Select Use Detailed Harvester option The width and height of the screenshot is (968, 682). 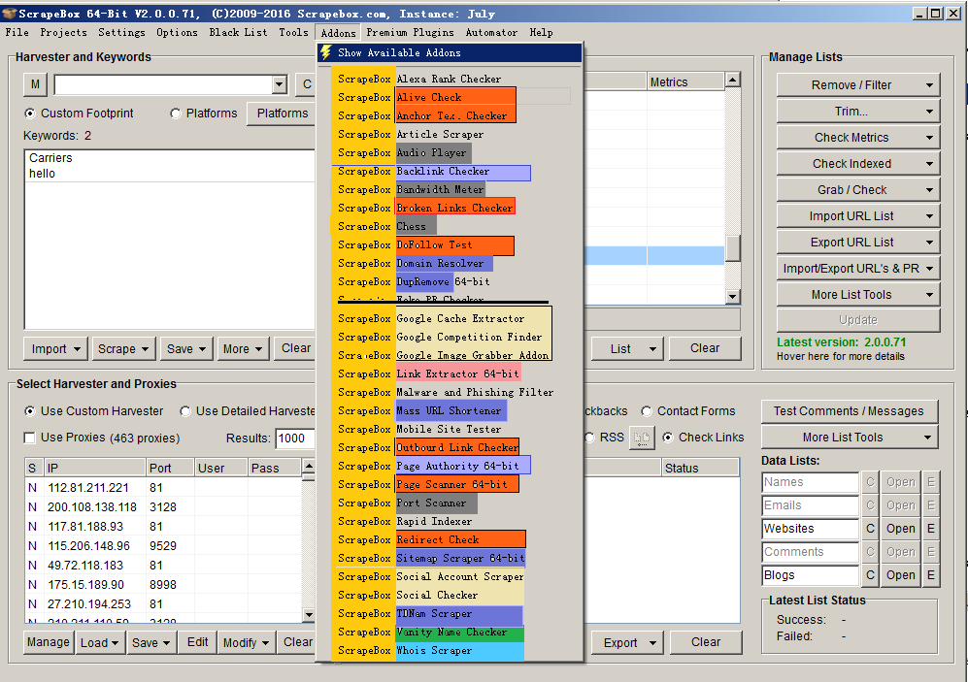[185, 411]
